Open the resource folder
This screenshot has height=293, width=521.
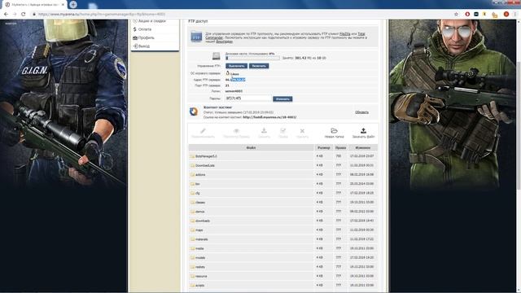[201, 277]
